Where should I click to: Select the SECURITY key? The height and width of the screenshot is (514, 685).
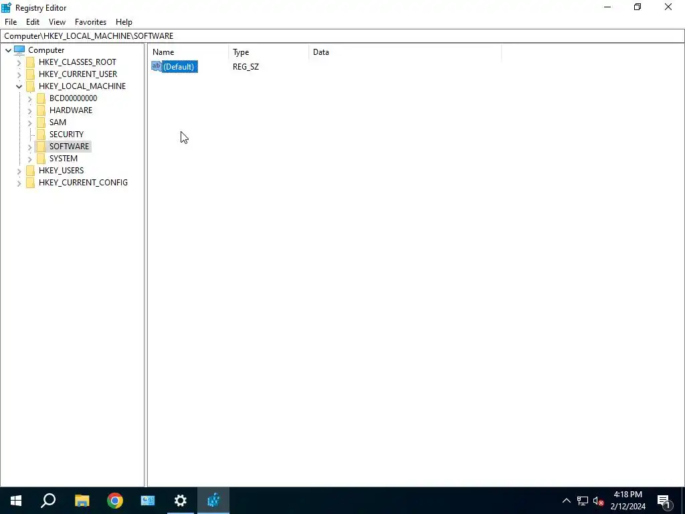[x=66, y=134]
